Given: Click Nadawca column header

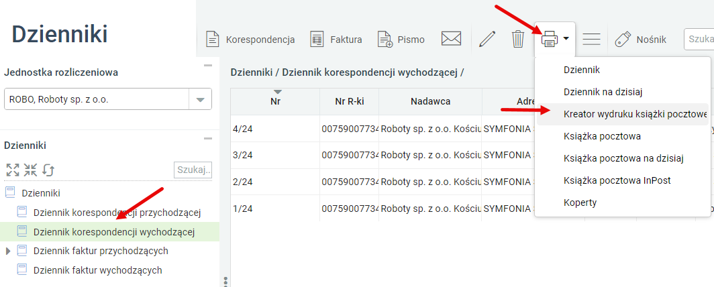Looking at the screenshot, I should tap(430, 101).
